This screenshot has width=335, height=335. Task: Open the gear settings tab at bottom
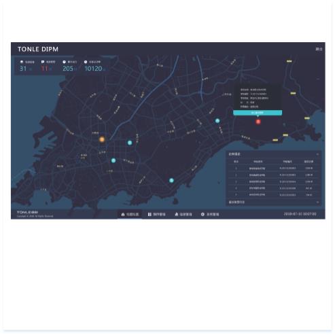click(x=210, y=214)
